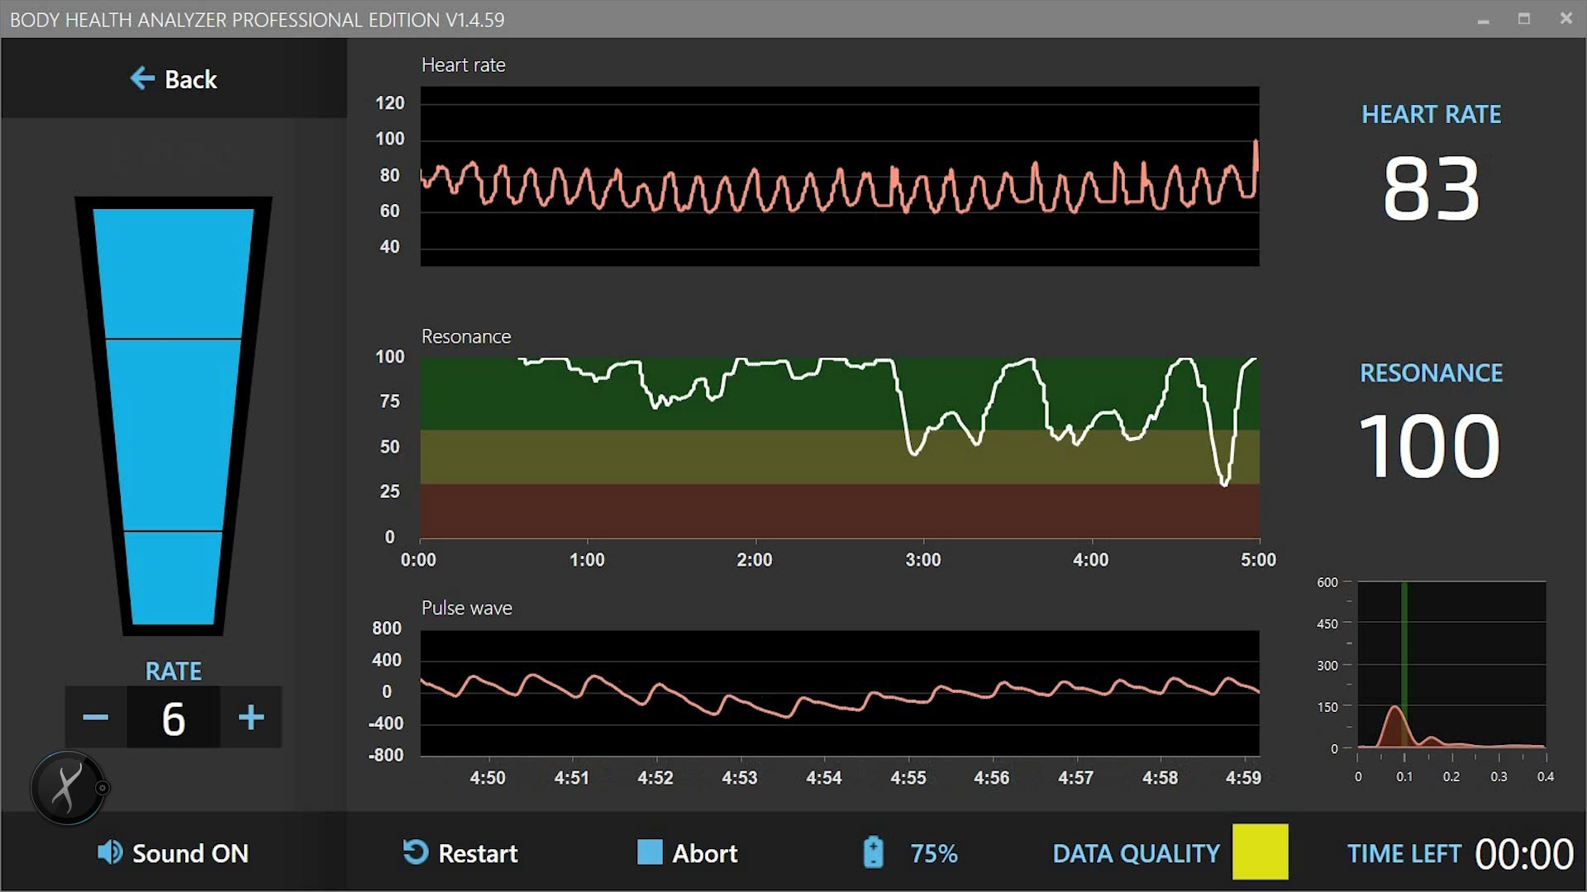Click the round X logo icon
Image resolution: width=1587 pixels, height=892 pixels.
coord(68,788)
